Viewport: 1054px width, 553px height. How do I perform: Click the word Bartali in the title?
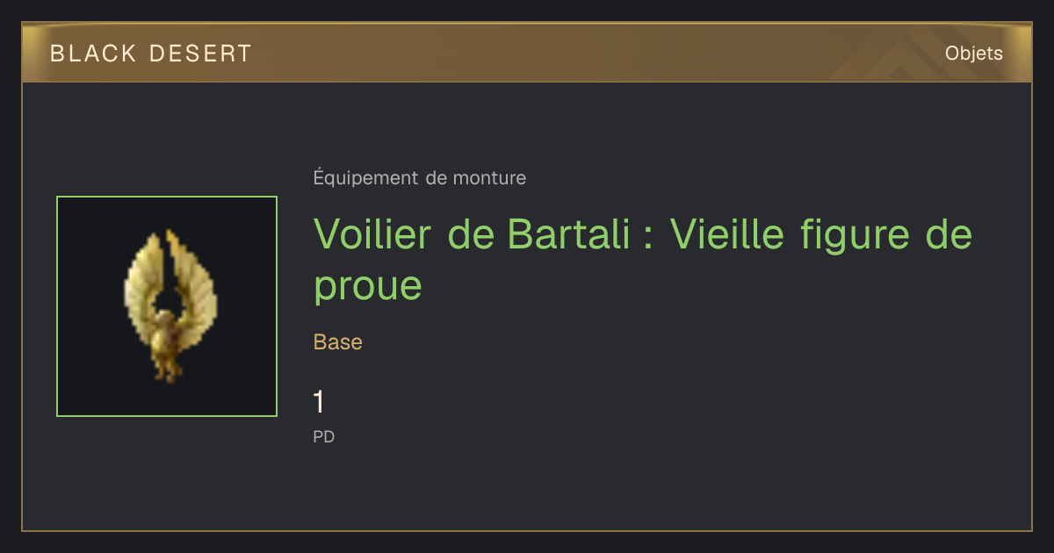click(x=568, y=235)
